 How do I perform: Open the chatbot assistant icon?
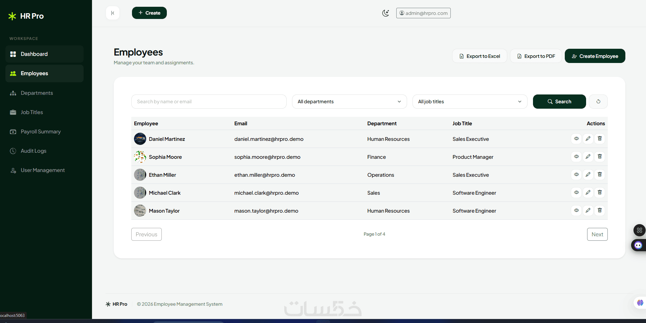tap(638, 245)
